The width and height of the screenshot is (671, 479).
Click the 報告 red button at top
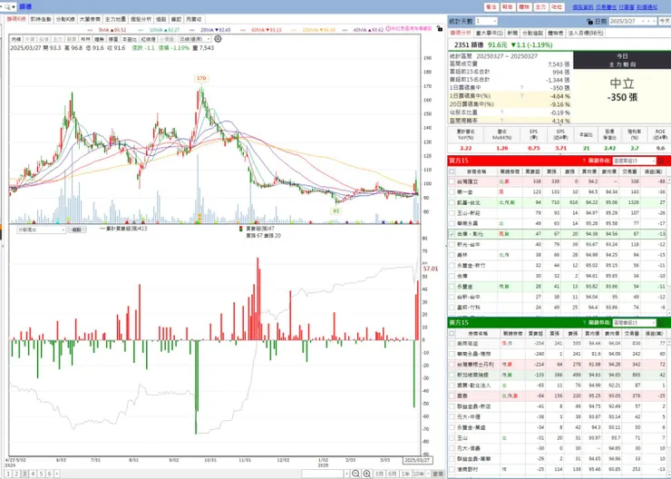click(508, 7)
